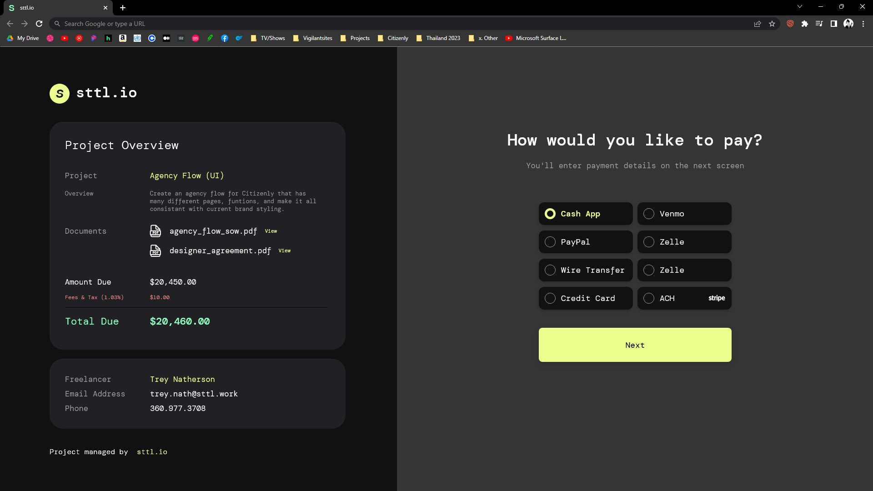This screenshot has width=873, height=491.
Task: Reload the page
Action: (x=39, y=24)
